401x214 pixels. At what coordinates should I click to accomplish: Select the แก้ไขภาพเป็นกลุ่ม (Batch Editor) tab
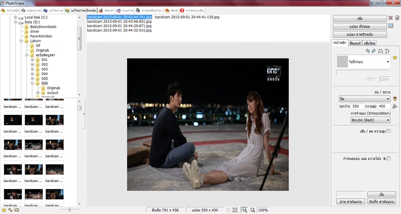(80, 10)
